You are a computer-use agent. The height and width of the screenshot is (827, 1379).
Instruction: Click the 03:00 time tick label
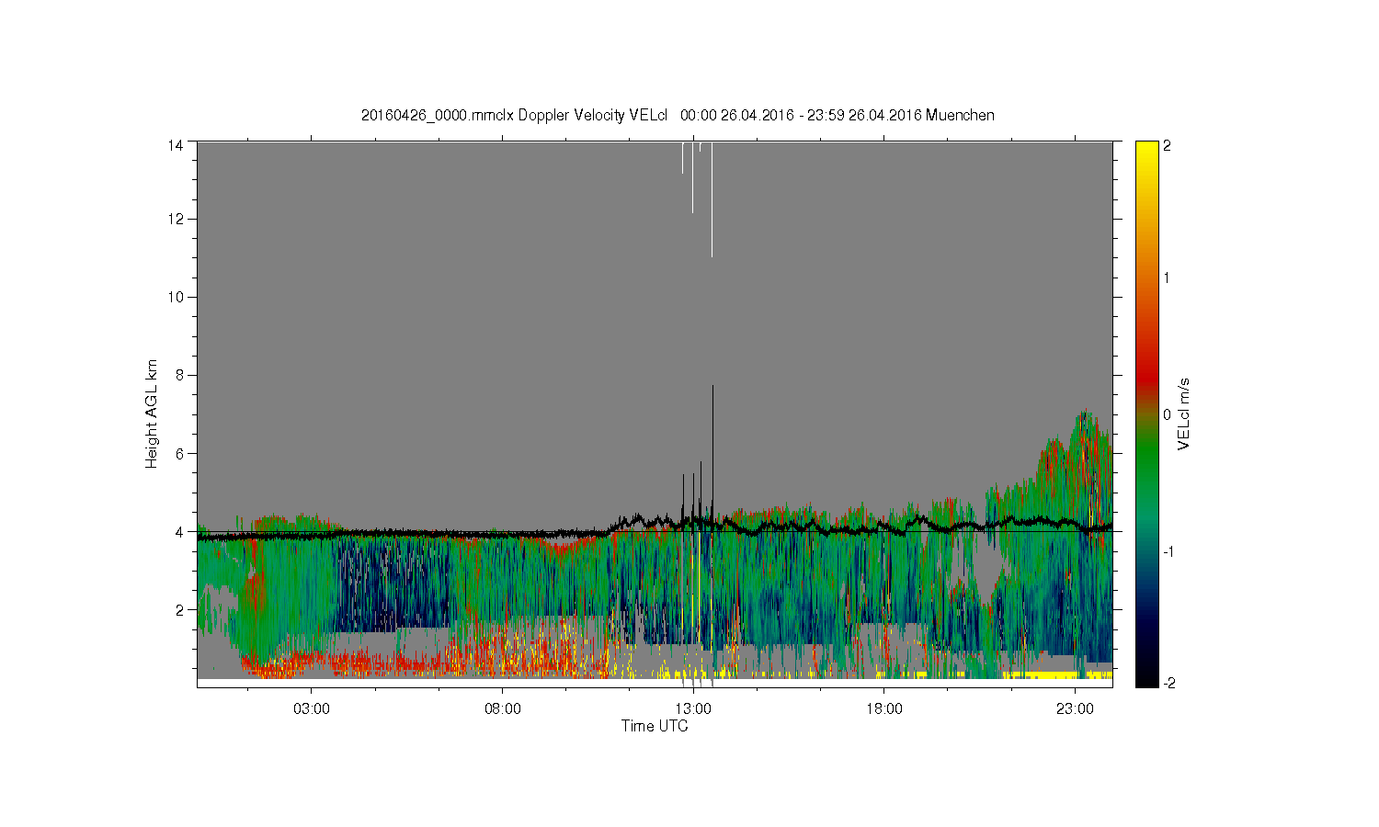click(312, 708)
